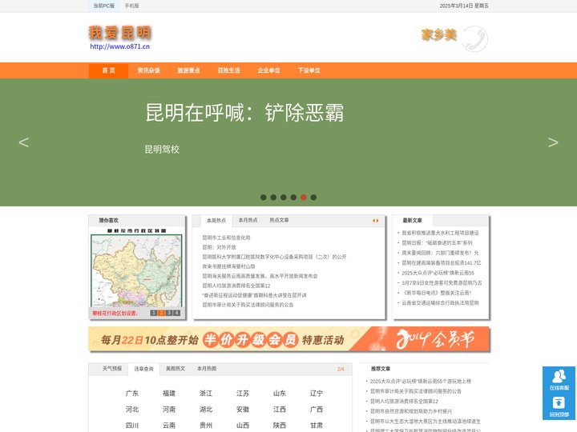
Task: Switch to 热点文章 tab
Action: tap(280, 220)
